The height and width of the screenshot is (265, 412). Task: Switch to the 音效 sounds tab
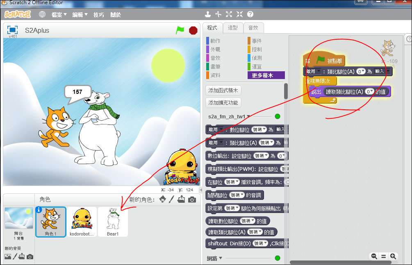click(253, 27)
